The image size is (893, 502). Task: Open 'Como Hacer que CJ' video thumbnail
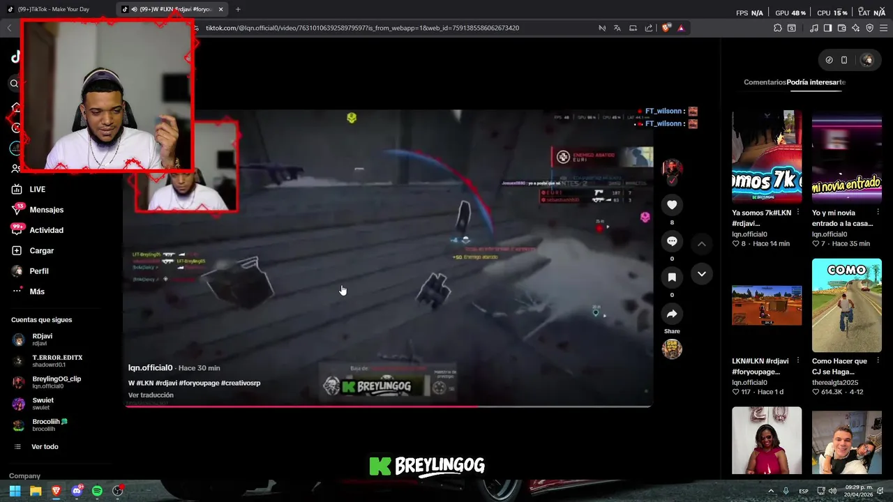point(847,305)
